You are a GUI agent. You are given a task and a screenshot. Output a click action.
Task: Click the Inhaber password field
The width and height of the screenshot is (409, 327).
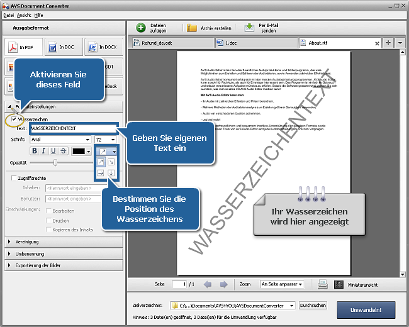tap(73, 188)
